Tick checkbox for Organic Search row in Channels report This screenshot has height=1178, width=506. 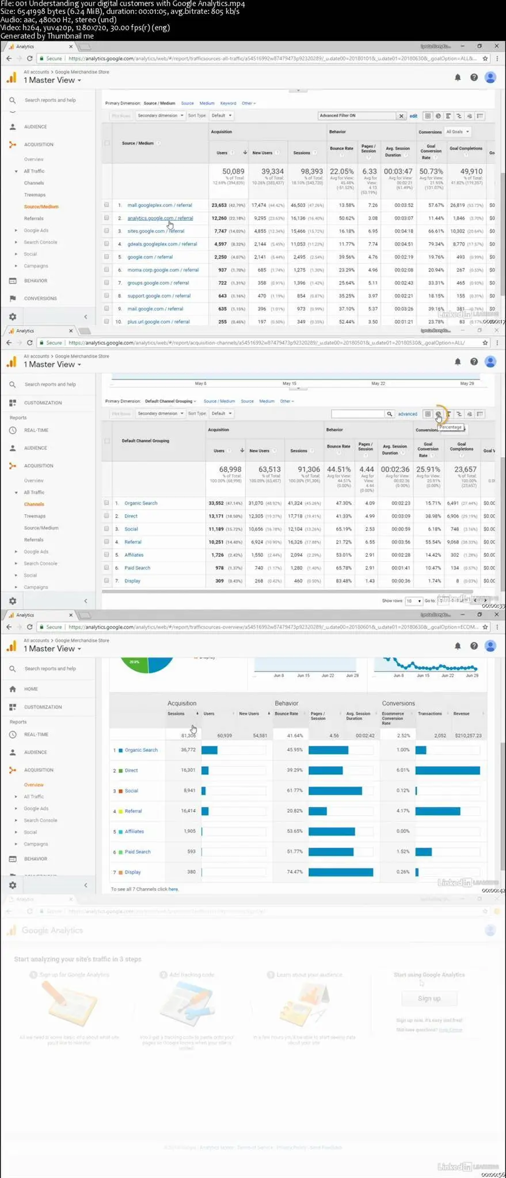(106, 503)
